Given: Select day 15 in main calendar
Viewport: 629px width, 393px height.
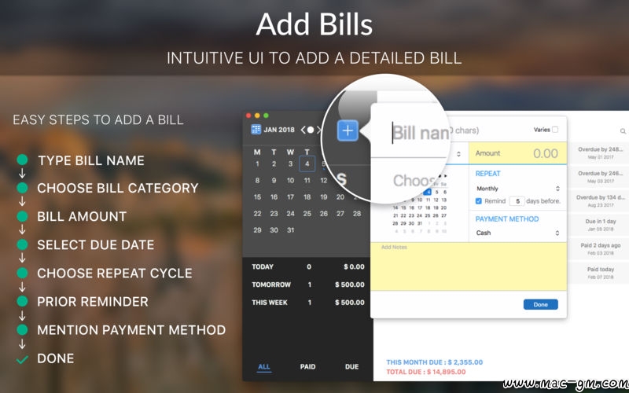Looking at the screenshot, I should pos(257,197).
